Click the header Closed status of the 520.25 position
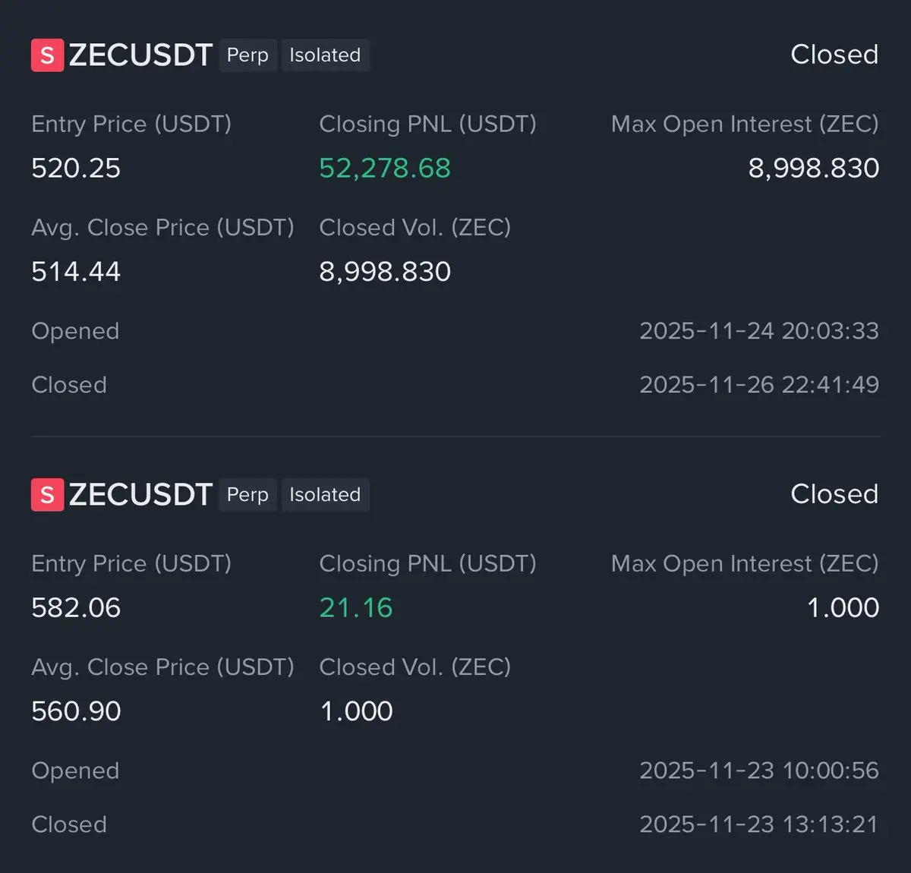This screenshot has width=911, height=873. [x=834, y=55]
